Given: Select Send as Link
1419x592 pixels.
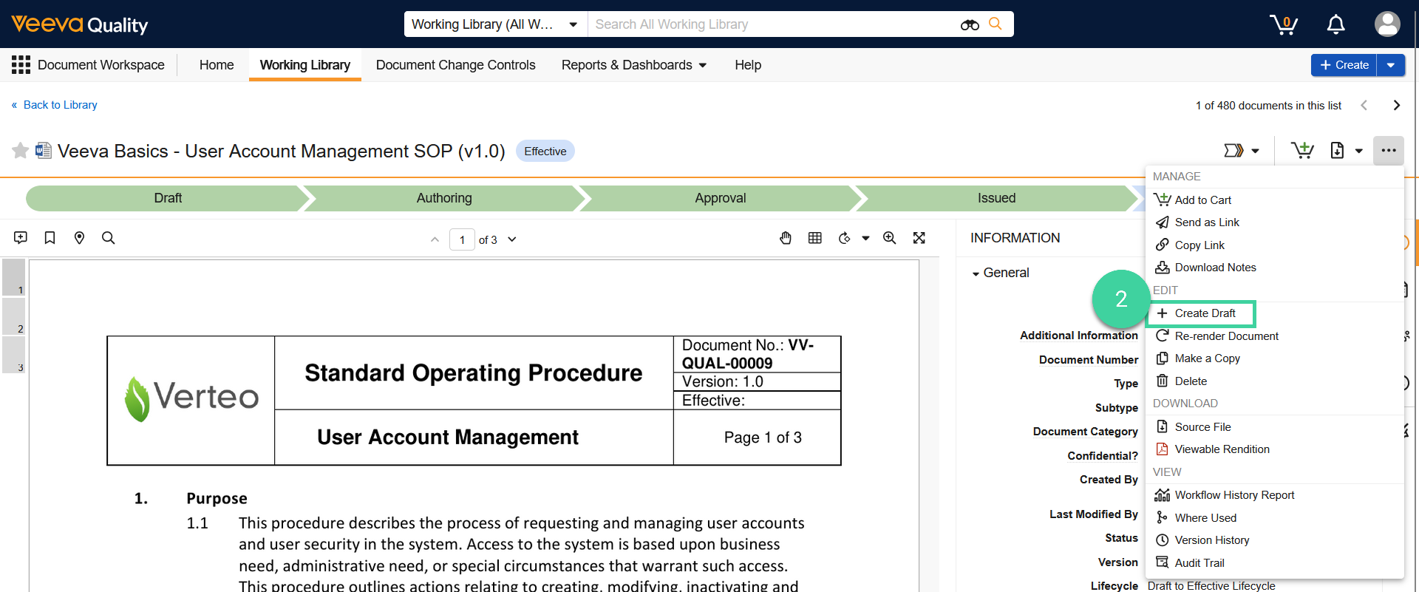Looking at the screenshot, I should (x=1274, y=222).
